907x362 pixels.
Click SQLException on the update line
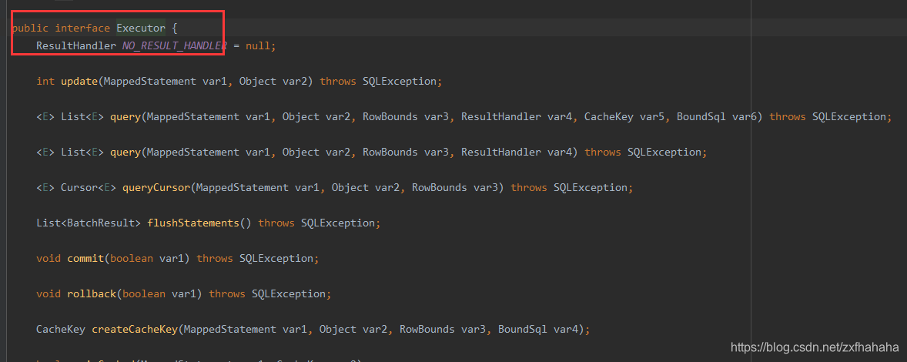click(400, 81)
